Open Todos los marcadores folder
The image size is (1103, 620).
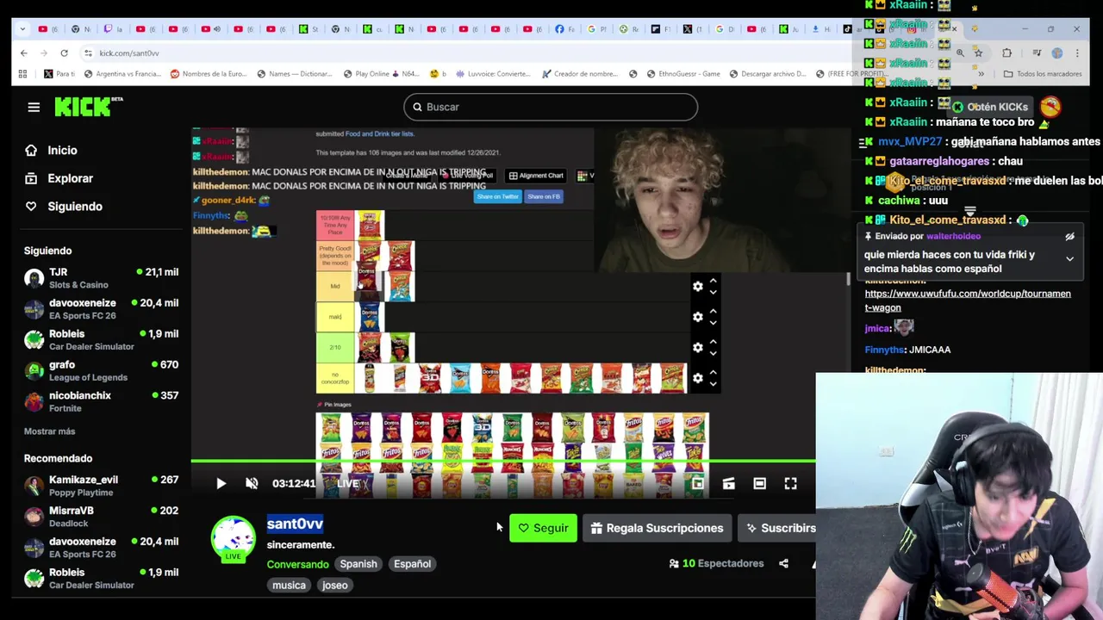coord(1043,74)
